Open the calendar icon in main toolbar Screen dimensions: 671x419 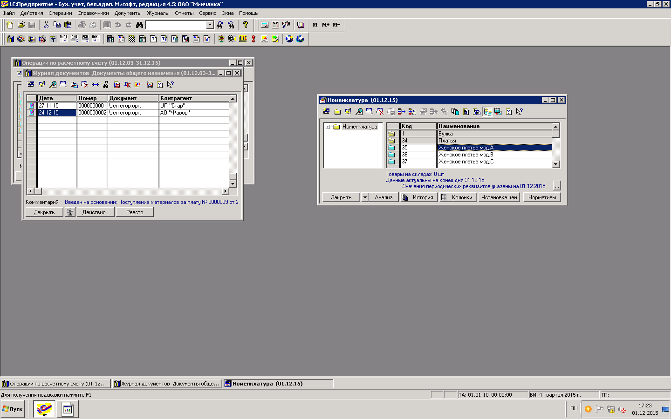275,25
